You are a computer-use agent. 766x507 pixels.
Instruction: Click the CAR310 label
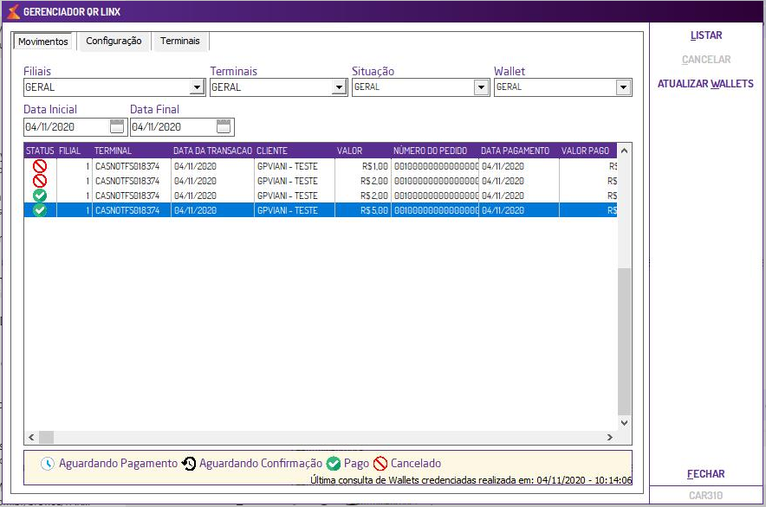tap(705, 496)
